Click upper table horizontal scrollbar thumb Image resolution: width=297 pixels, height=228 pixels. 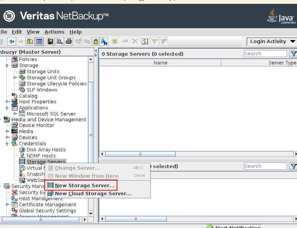point(140,154)
